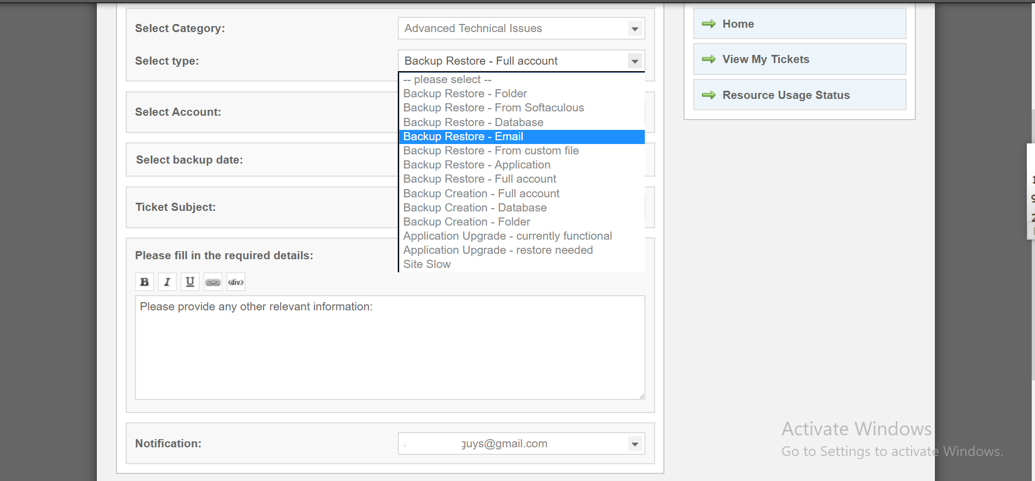The image size is (1035, 481).
Task: Choose Backup Creation - Full account
Action: pyautogui.click(x=481, y=193)
